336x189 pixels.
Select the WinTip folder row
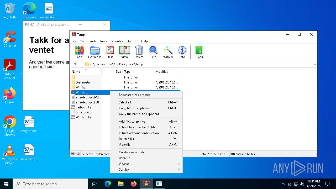(x=125, y=87)
